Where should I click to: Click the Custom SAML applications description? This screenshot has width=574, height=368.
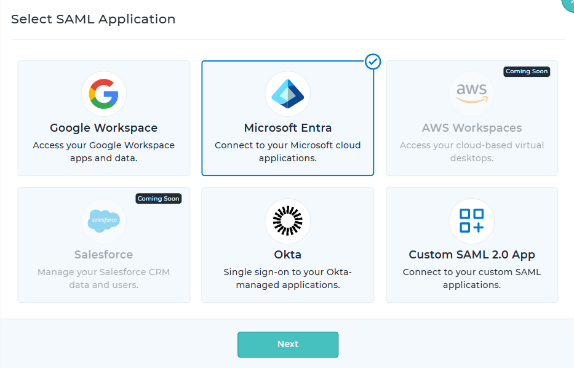click(x=471, y=278)
